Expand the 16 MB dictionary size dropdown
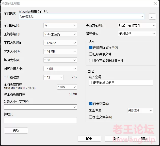Viewport: 160px width, 146px height. (x=60, y=52)
